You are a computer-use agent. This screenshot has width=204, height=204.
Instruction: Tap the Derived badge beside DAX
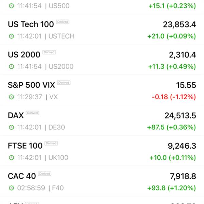(x=32, y=113)
